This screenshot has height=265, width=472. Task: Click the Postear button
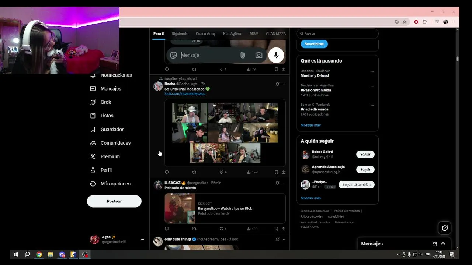pyautogui.click(x=114, y=201)
